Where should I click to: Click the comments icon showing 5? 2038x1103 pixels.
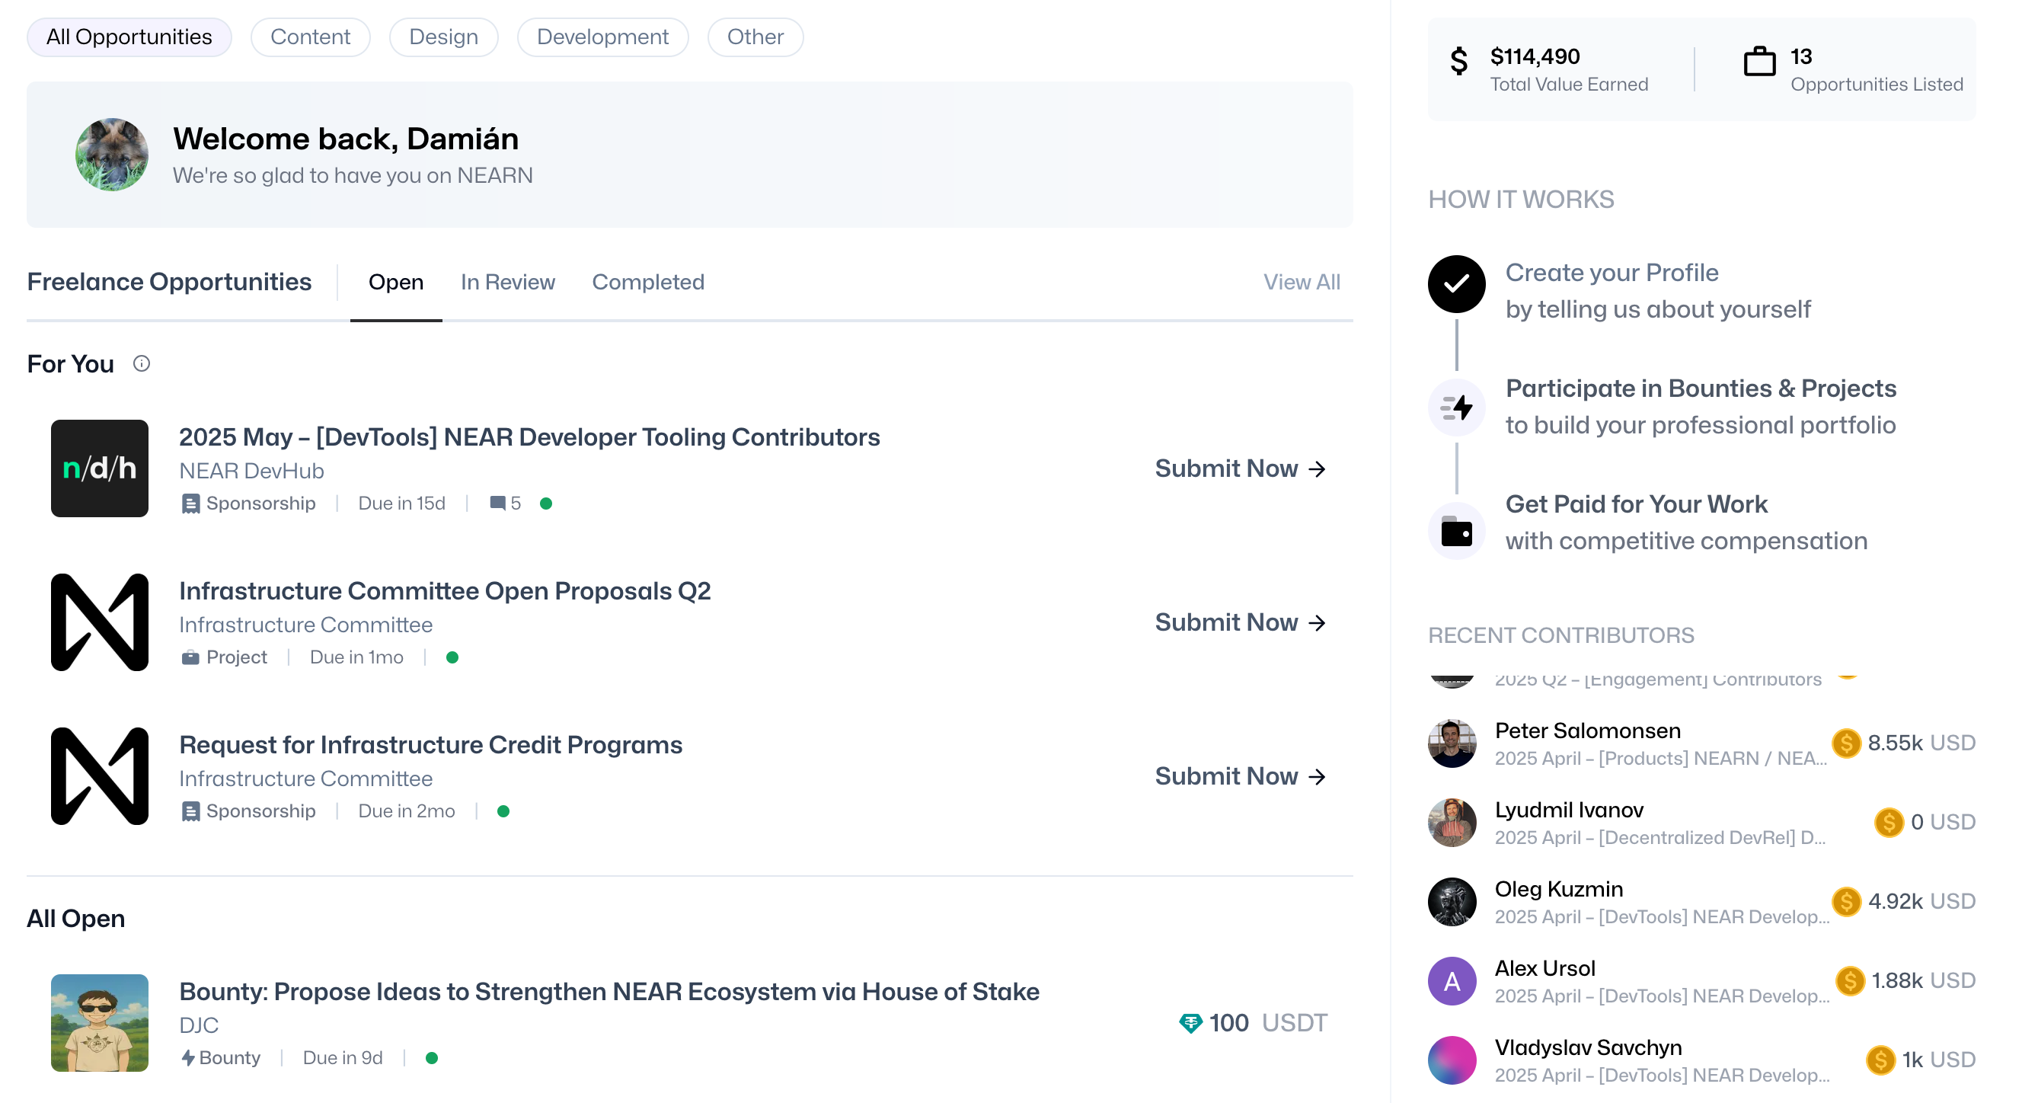pyautogui.click(x=497, y=504)
